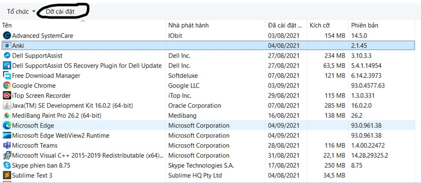
Task: Select the Microsoft Edge program name
Action: [33, 125]
